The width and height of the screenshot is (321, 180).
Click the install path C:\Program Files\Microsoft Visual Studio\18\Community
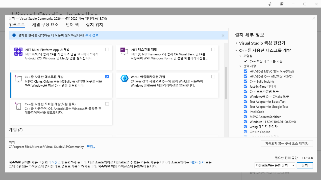tap(46, 147)
